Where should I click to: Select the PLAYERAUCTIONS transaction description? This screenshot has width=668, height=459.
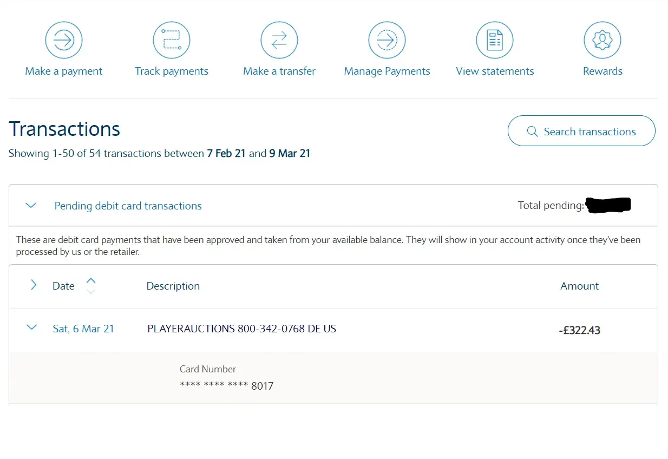[241, 329]
